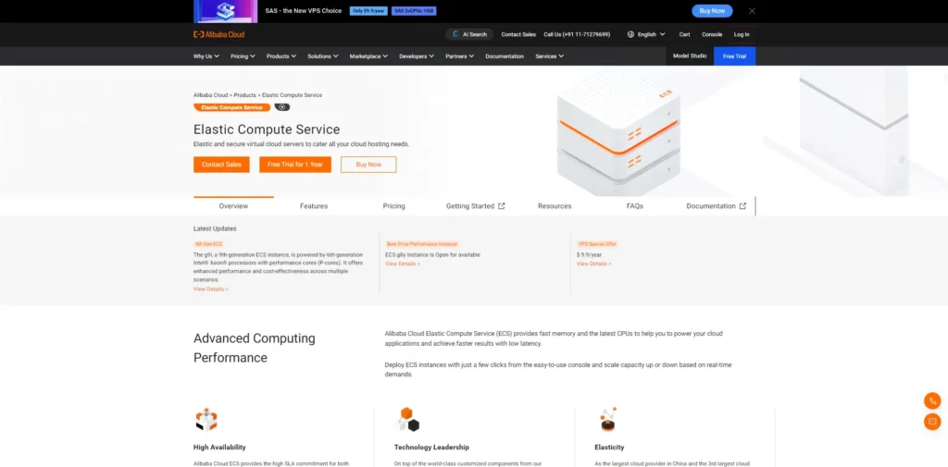Select the Overview tab
The image size is (948, 467).
(x=233, y=206)
